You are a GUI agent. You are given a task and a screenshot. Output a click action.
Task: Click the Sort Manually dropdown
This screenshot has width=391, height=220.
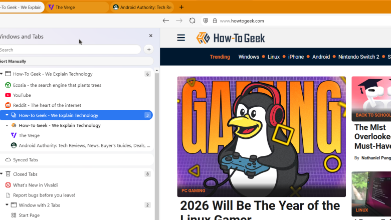click(x=13, y=61)
